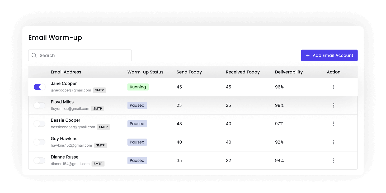Disable warm-up toggle for Jane Cooper

tap(40, 87)
